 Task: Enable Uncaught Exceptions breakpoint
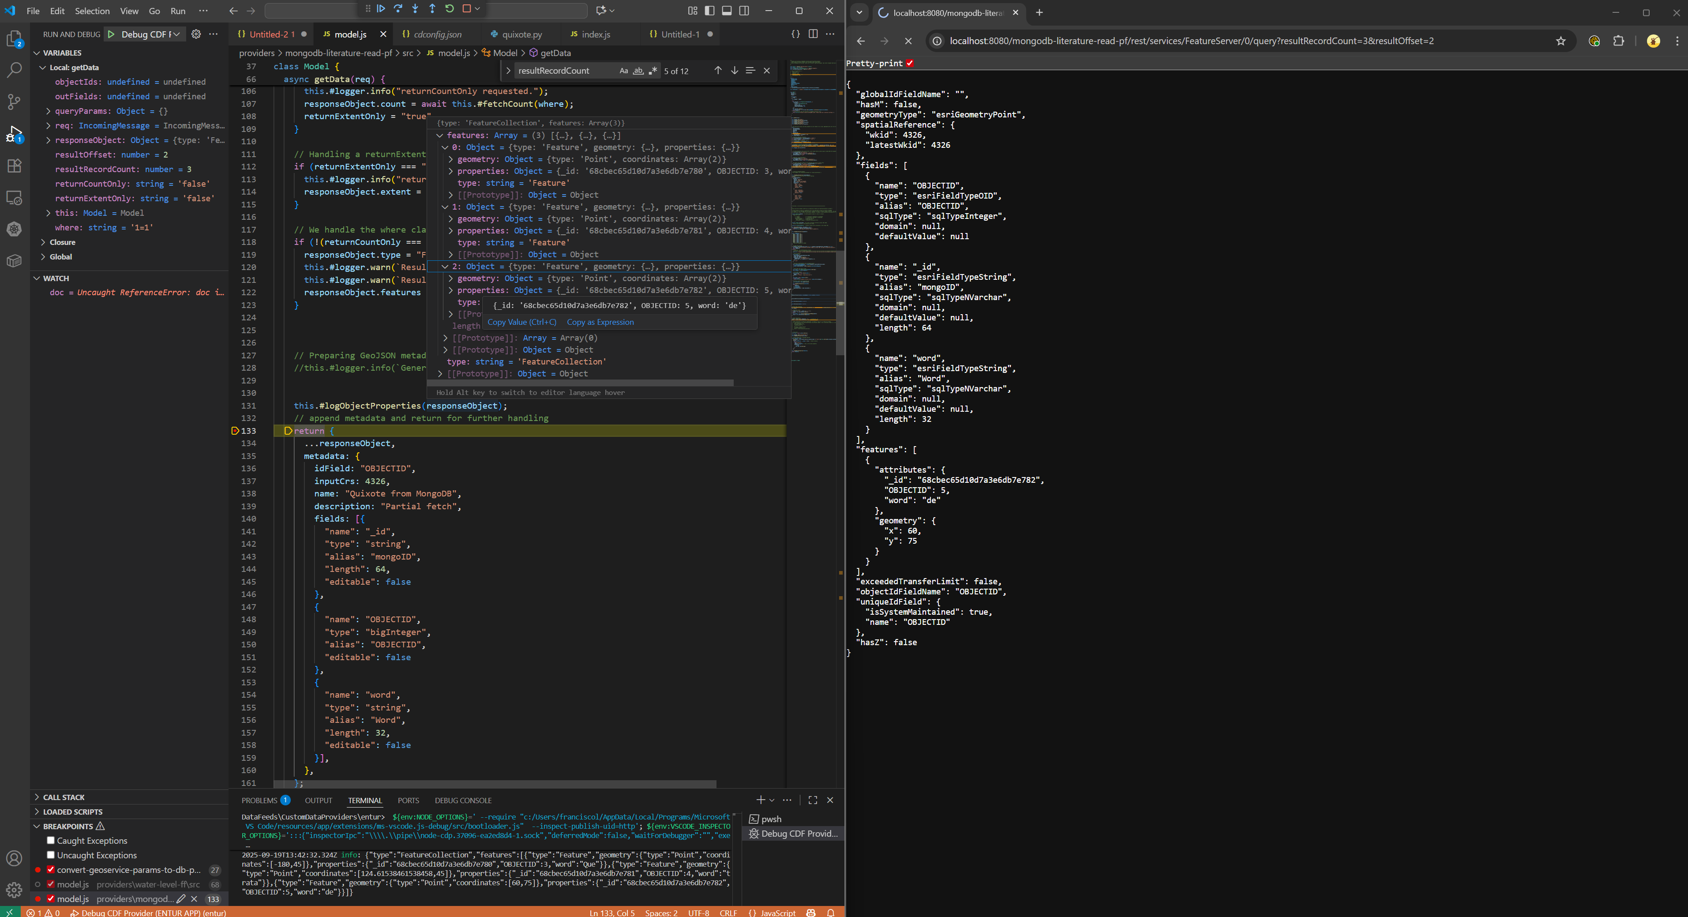click(x=50, y=855)
